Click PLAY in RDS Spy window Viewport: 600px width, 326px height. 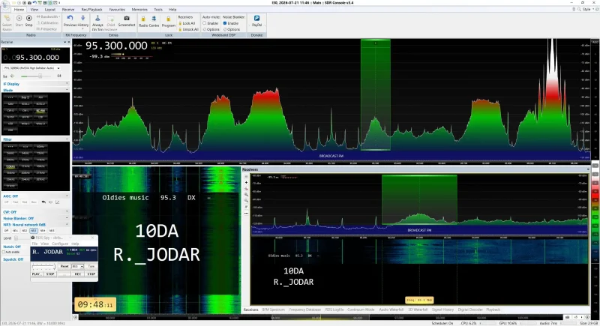point(36,274)
